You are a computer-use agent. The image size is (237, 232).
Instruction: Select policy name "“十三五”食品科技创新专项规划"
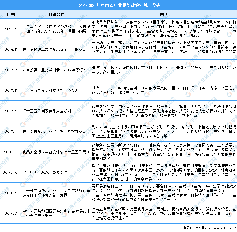click(51, 91)
